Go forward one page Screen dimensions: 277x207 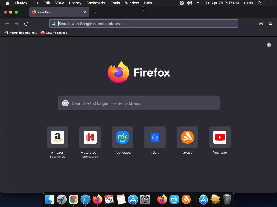click(17, 24)
